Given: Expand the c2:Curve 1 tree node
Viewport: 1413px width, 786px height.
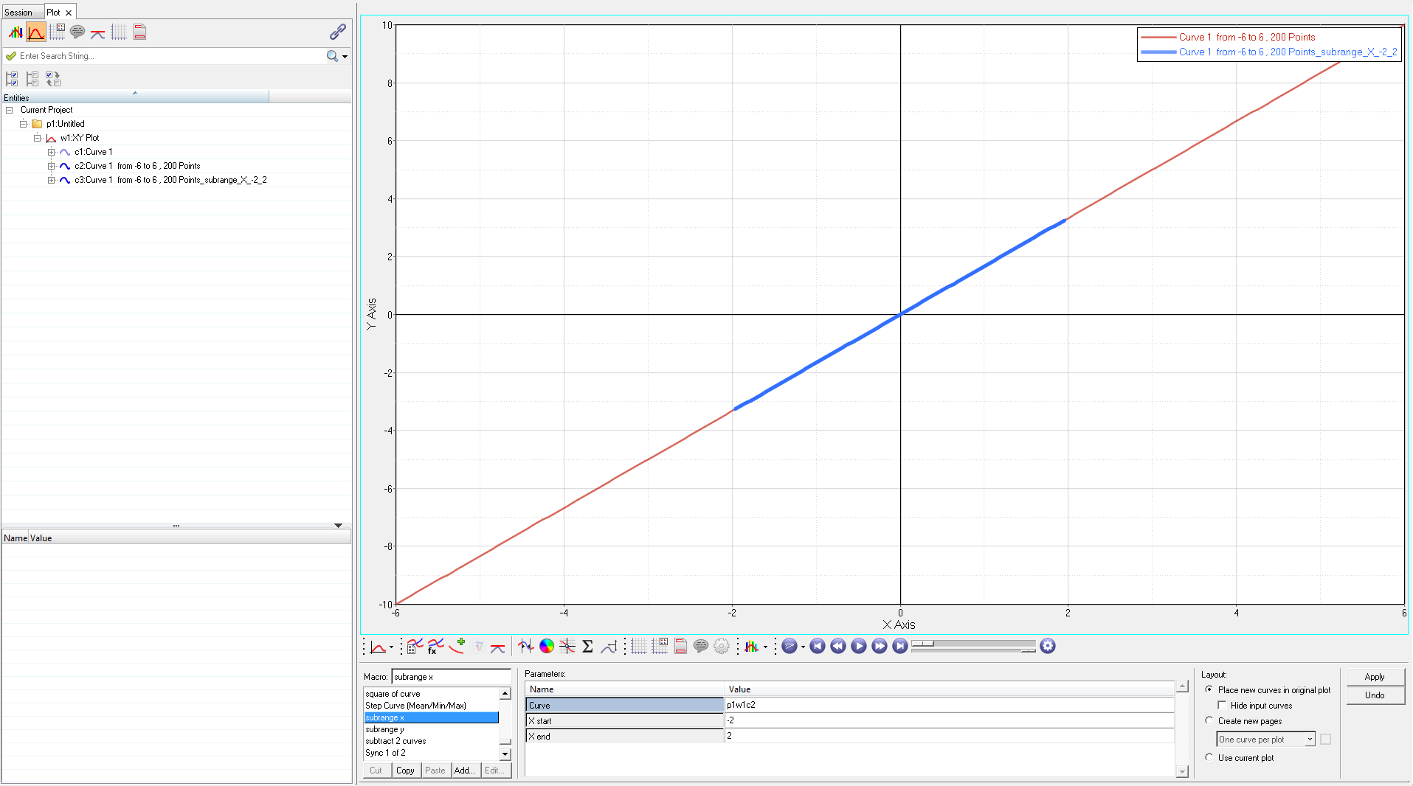Looking at the screenshot, I should [x=51, y=166].
